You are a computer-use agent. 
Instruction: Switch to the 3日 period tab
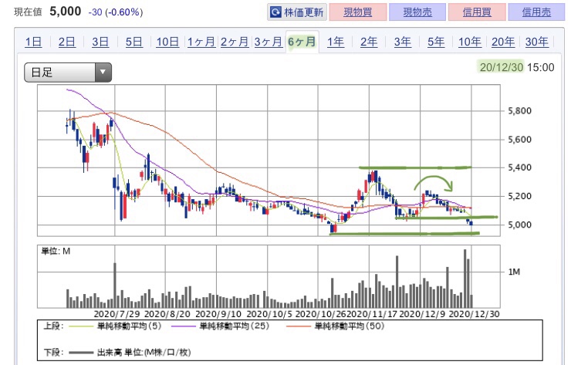pyautogui.click(x=100, y=42)
